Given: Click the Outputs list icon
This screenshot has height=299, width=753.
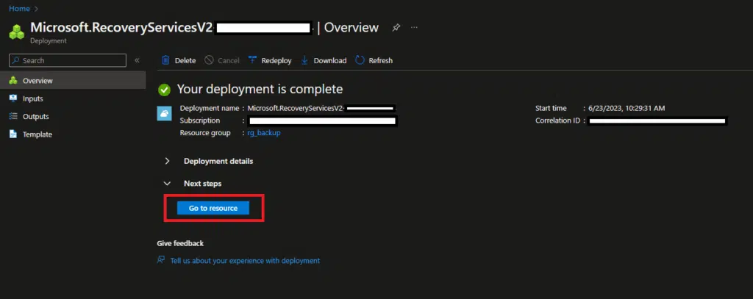Looking at the screenshot, I should tap(13, 117).
